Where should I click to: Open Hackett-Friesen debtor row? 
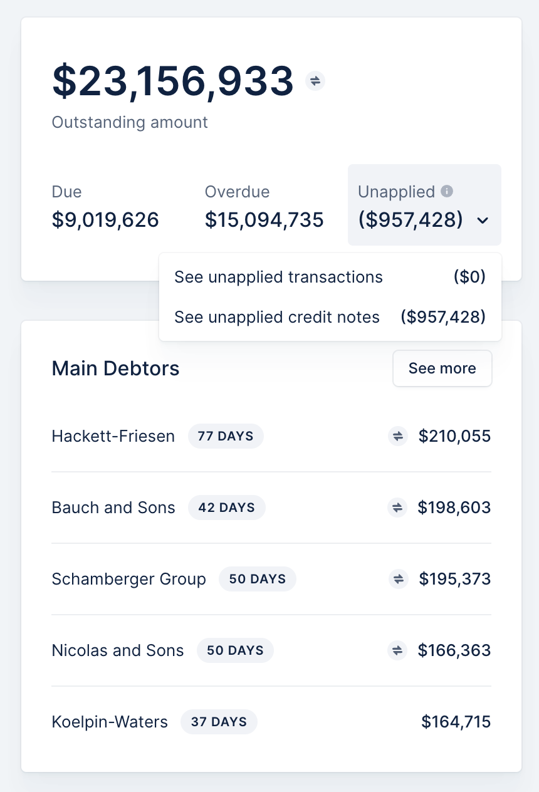coord(271,436)
